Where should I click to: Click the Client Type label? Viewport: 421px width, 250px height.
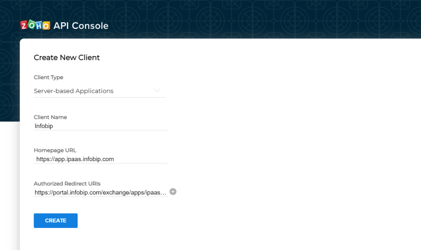[49, 77]
